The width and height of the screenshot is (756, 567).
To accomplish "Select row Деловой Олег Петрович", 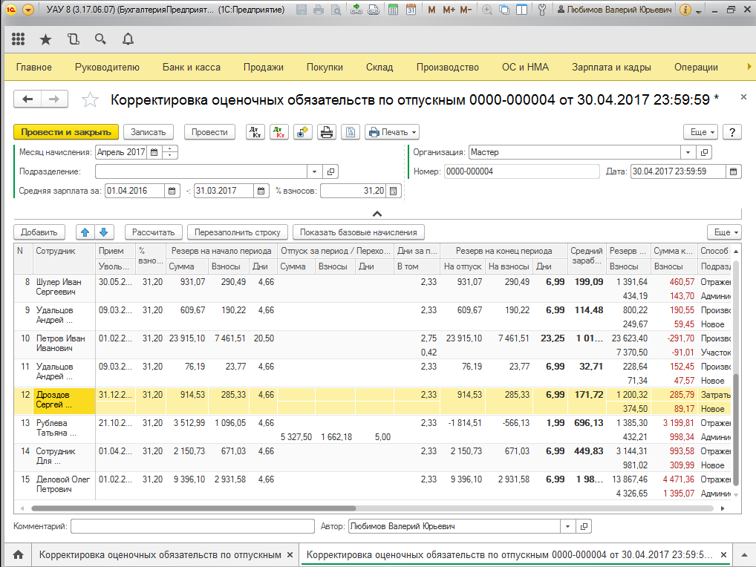I will coord(372,486).
